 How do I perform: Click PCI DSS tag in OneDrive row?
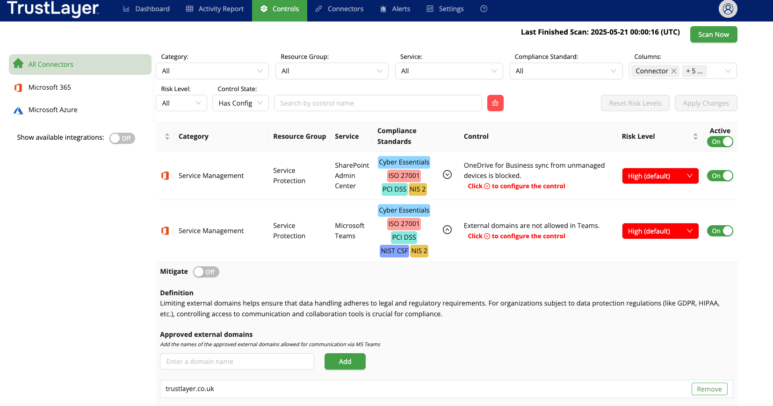[394, 189]
